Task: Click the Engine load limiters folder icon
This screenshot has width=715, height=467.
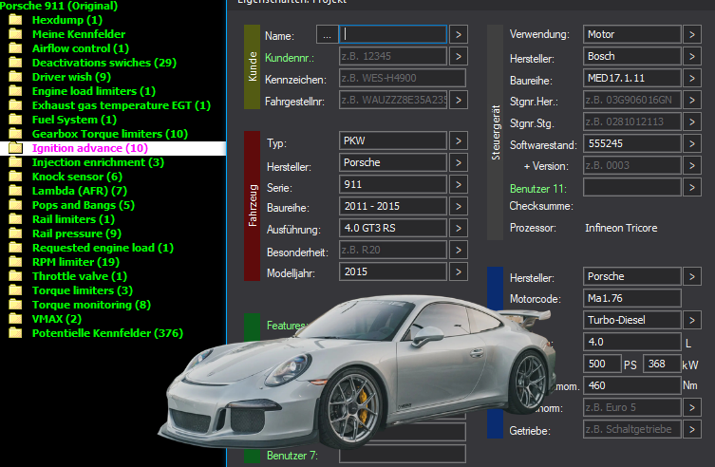Action: tap(15, 91)
